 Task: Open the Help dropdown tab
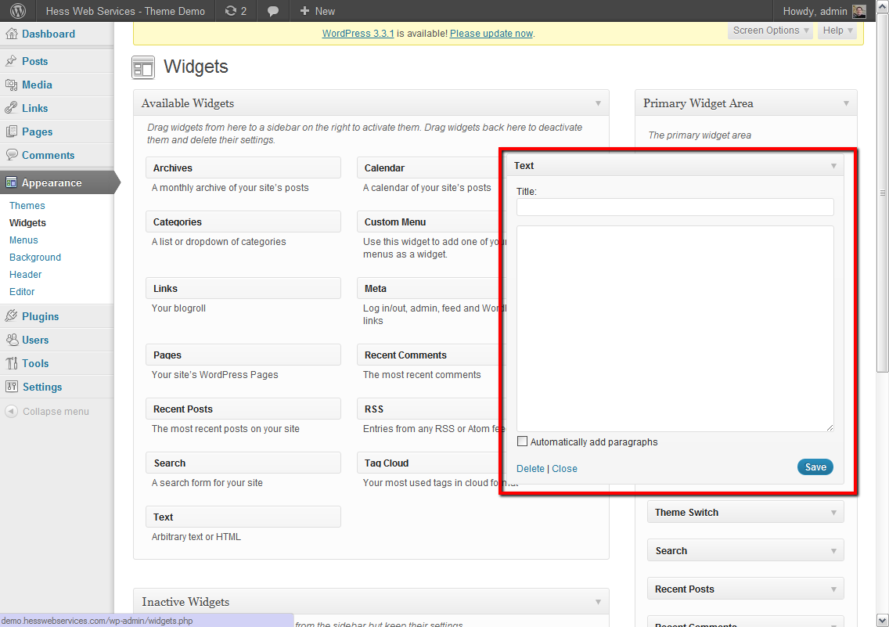point(837,31)
